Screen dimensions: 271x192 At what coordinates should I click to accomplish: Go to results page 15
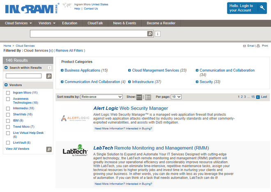(253, 97)
